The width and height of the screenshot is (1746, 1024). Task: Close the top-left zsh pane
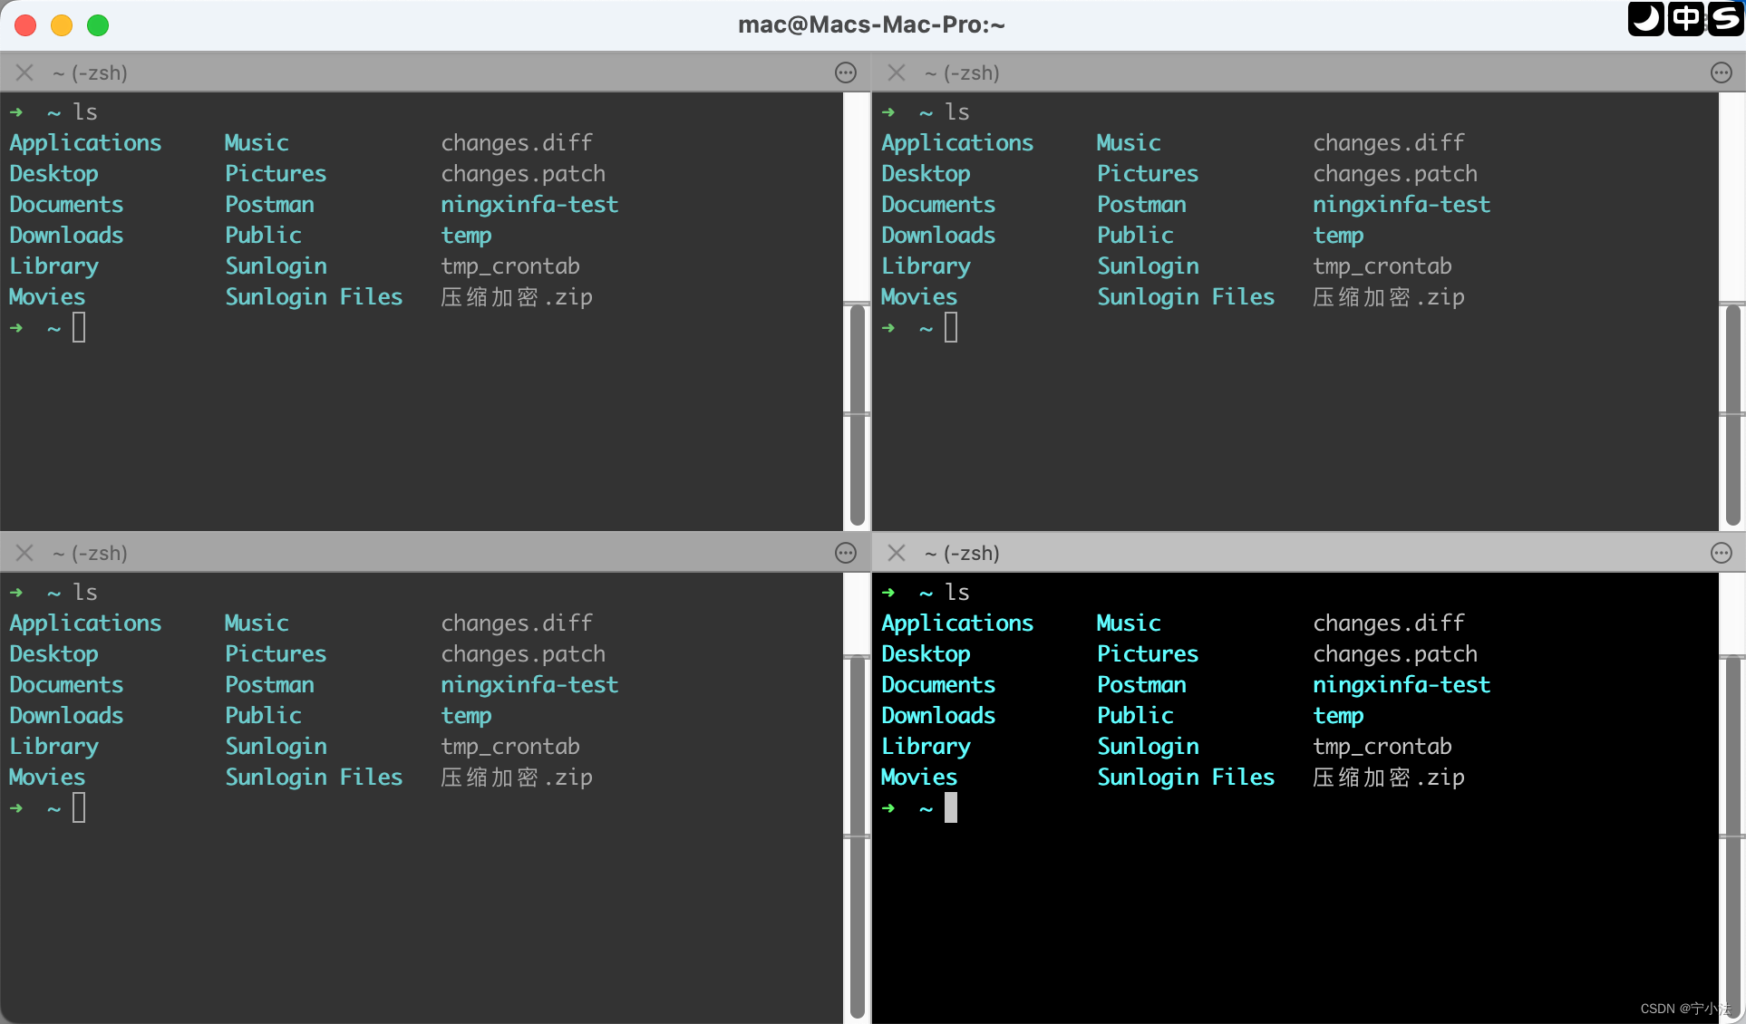pyautogui.click(x=24, y=72)
